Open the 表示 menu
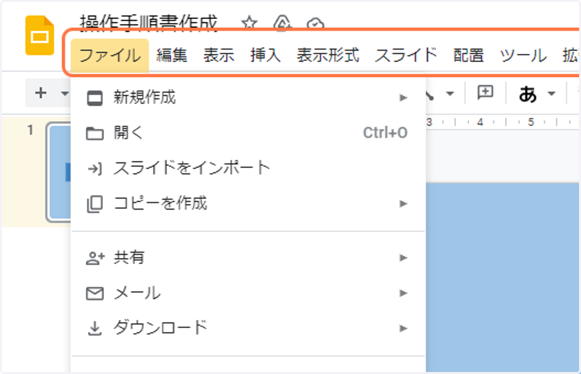 [x=219, y=55]
